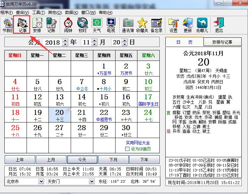Screen dimensions: 248x194
Task: Select November 1 万圣节 in calendar
Action: click(104, 69)
